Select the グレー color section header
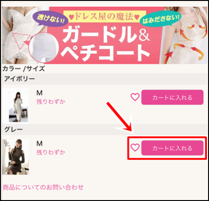 click(104, 130)
